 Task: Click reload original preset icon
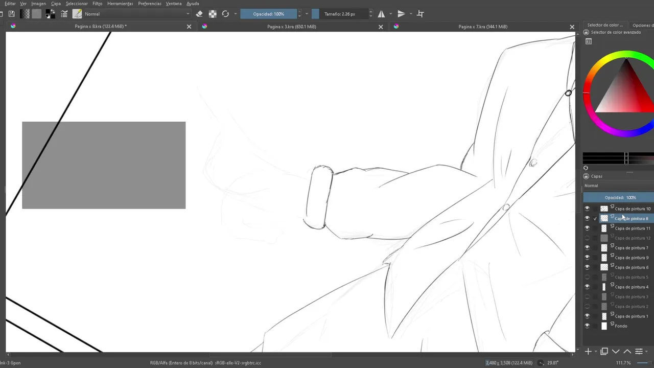click(x=225, y=14)
